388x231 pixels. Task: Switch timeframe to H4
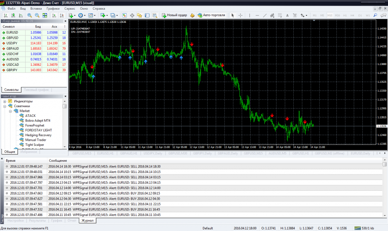[352, 15]
